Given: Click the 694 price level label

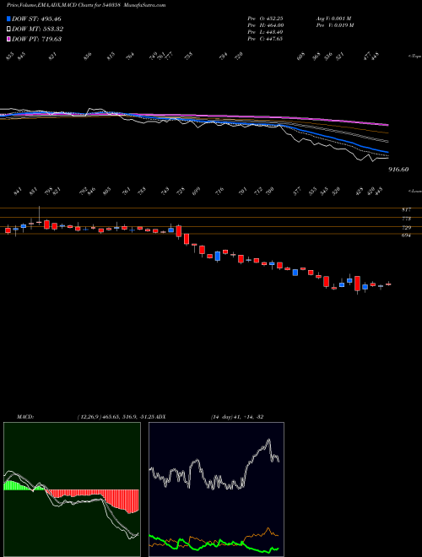Looking at the screenshot, I should pyautogui.click(x=407, y=235).
